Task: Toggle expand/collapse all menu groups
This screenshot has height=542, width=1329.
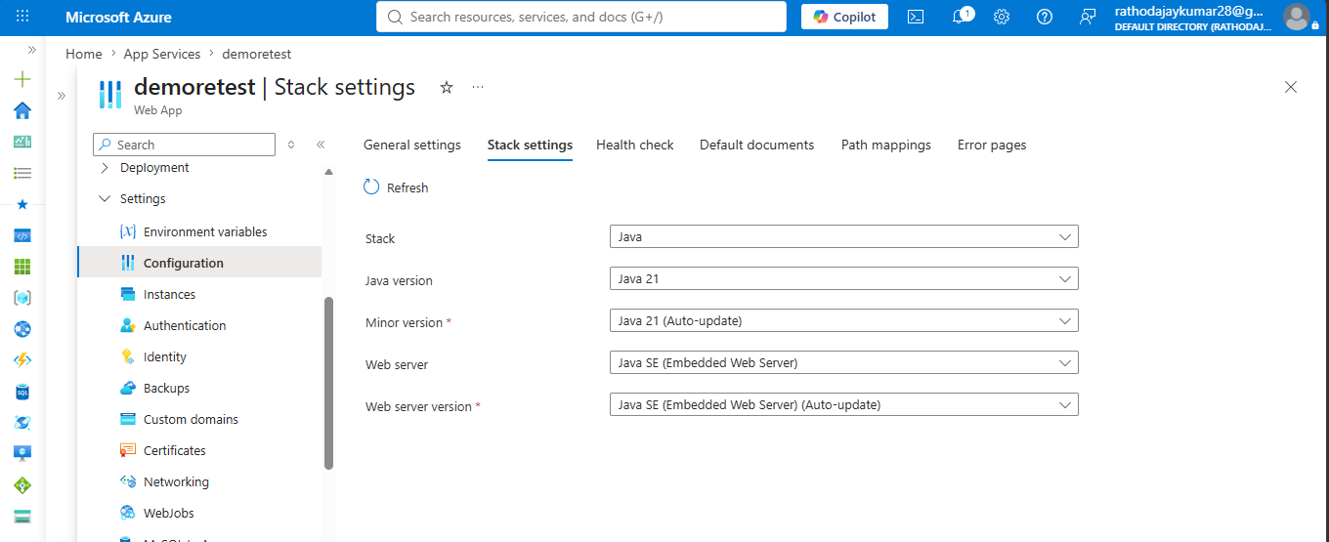Action: click(x=291, y=145)
